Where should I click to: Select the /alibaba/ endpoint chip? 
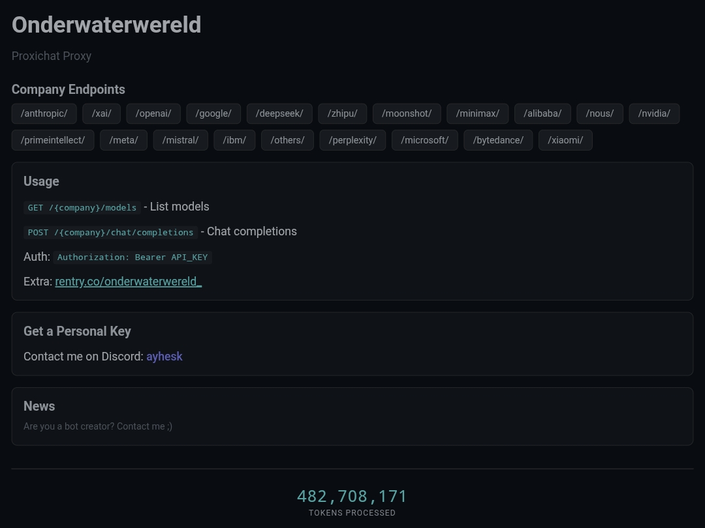pyautogui.click(x=542, y=113)
